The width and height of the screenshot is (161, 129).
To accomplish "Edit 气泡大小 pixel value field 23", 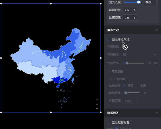I will click(x=150, y=63).
